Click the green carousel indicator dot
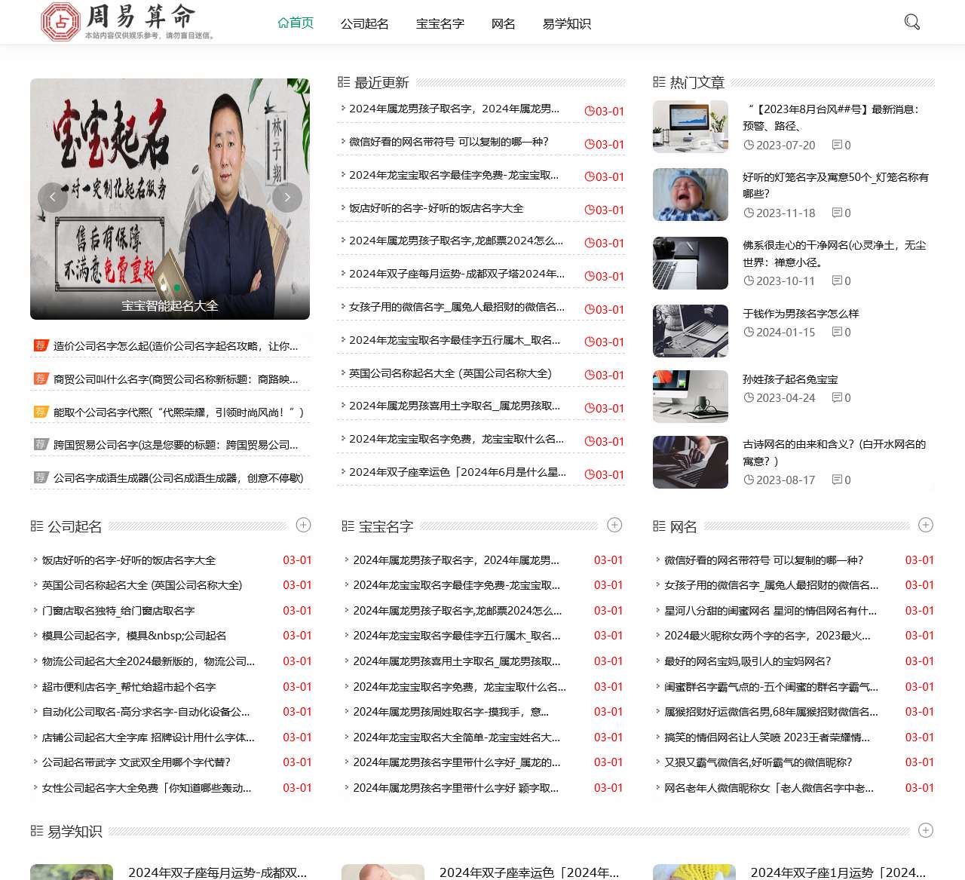 coord(177,287)
